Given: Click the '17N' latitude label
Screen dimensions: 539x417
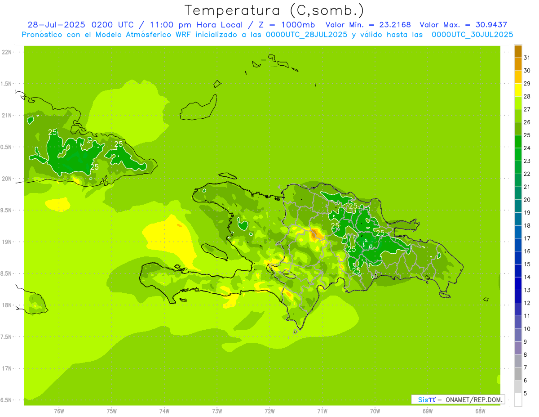Looking at the screenshot, I should [7, 368].
